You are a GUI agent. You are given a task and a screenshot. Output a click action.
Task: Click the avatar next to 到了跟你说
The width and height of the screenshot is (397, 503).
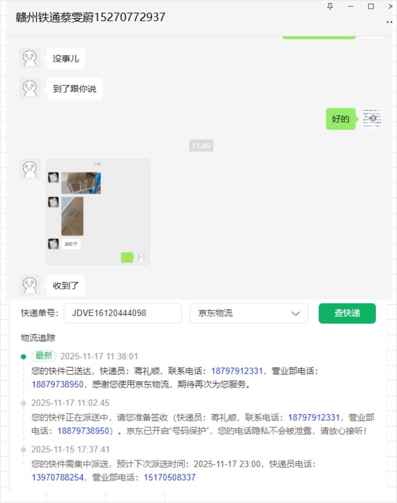[30, 88]
